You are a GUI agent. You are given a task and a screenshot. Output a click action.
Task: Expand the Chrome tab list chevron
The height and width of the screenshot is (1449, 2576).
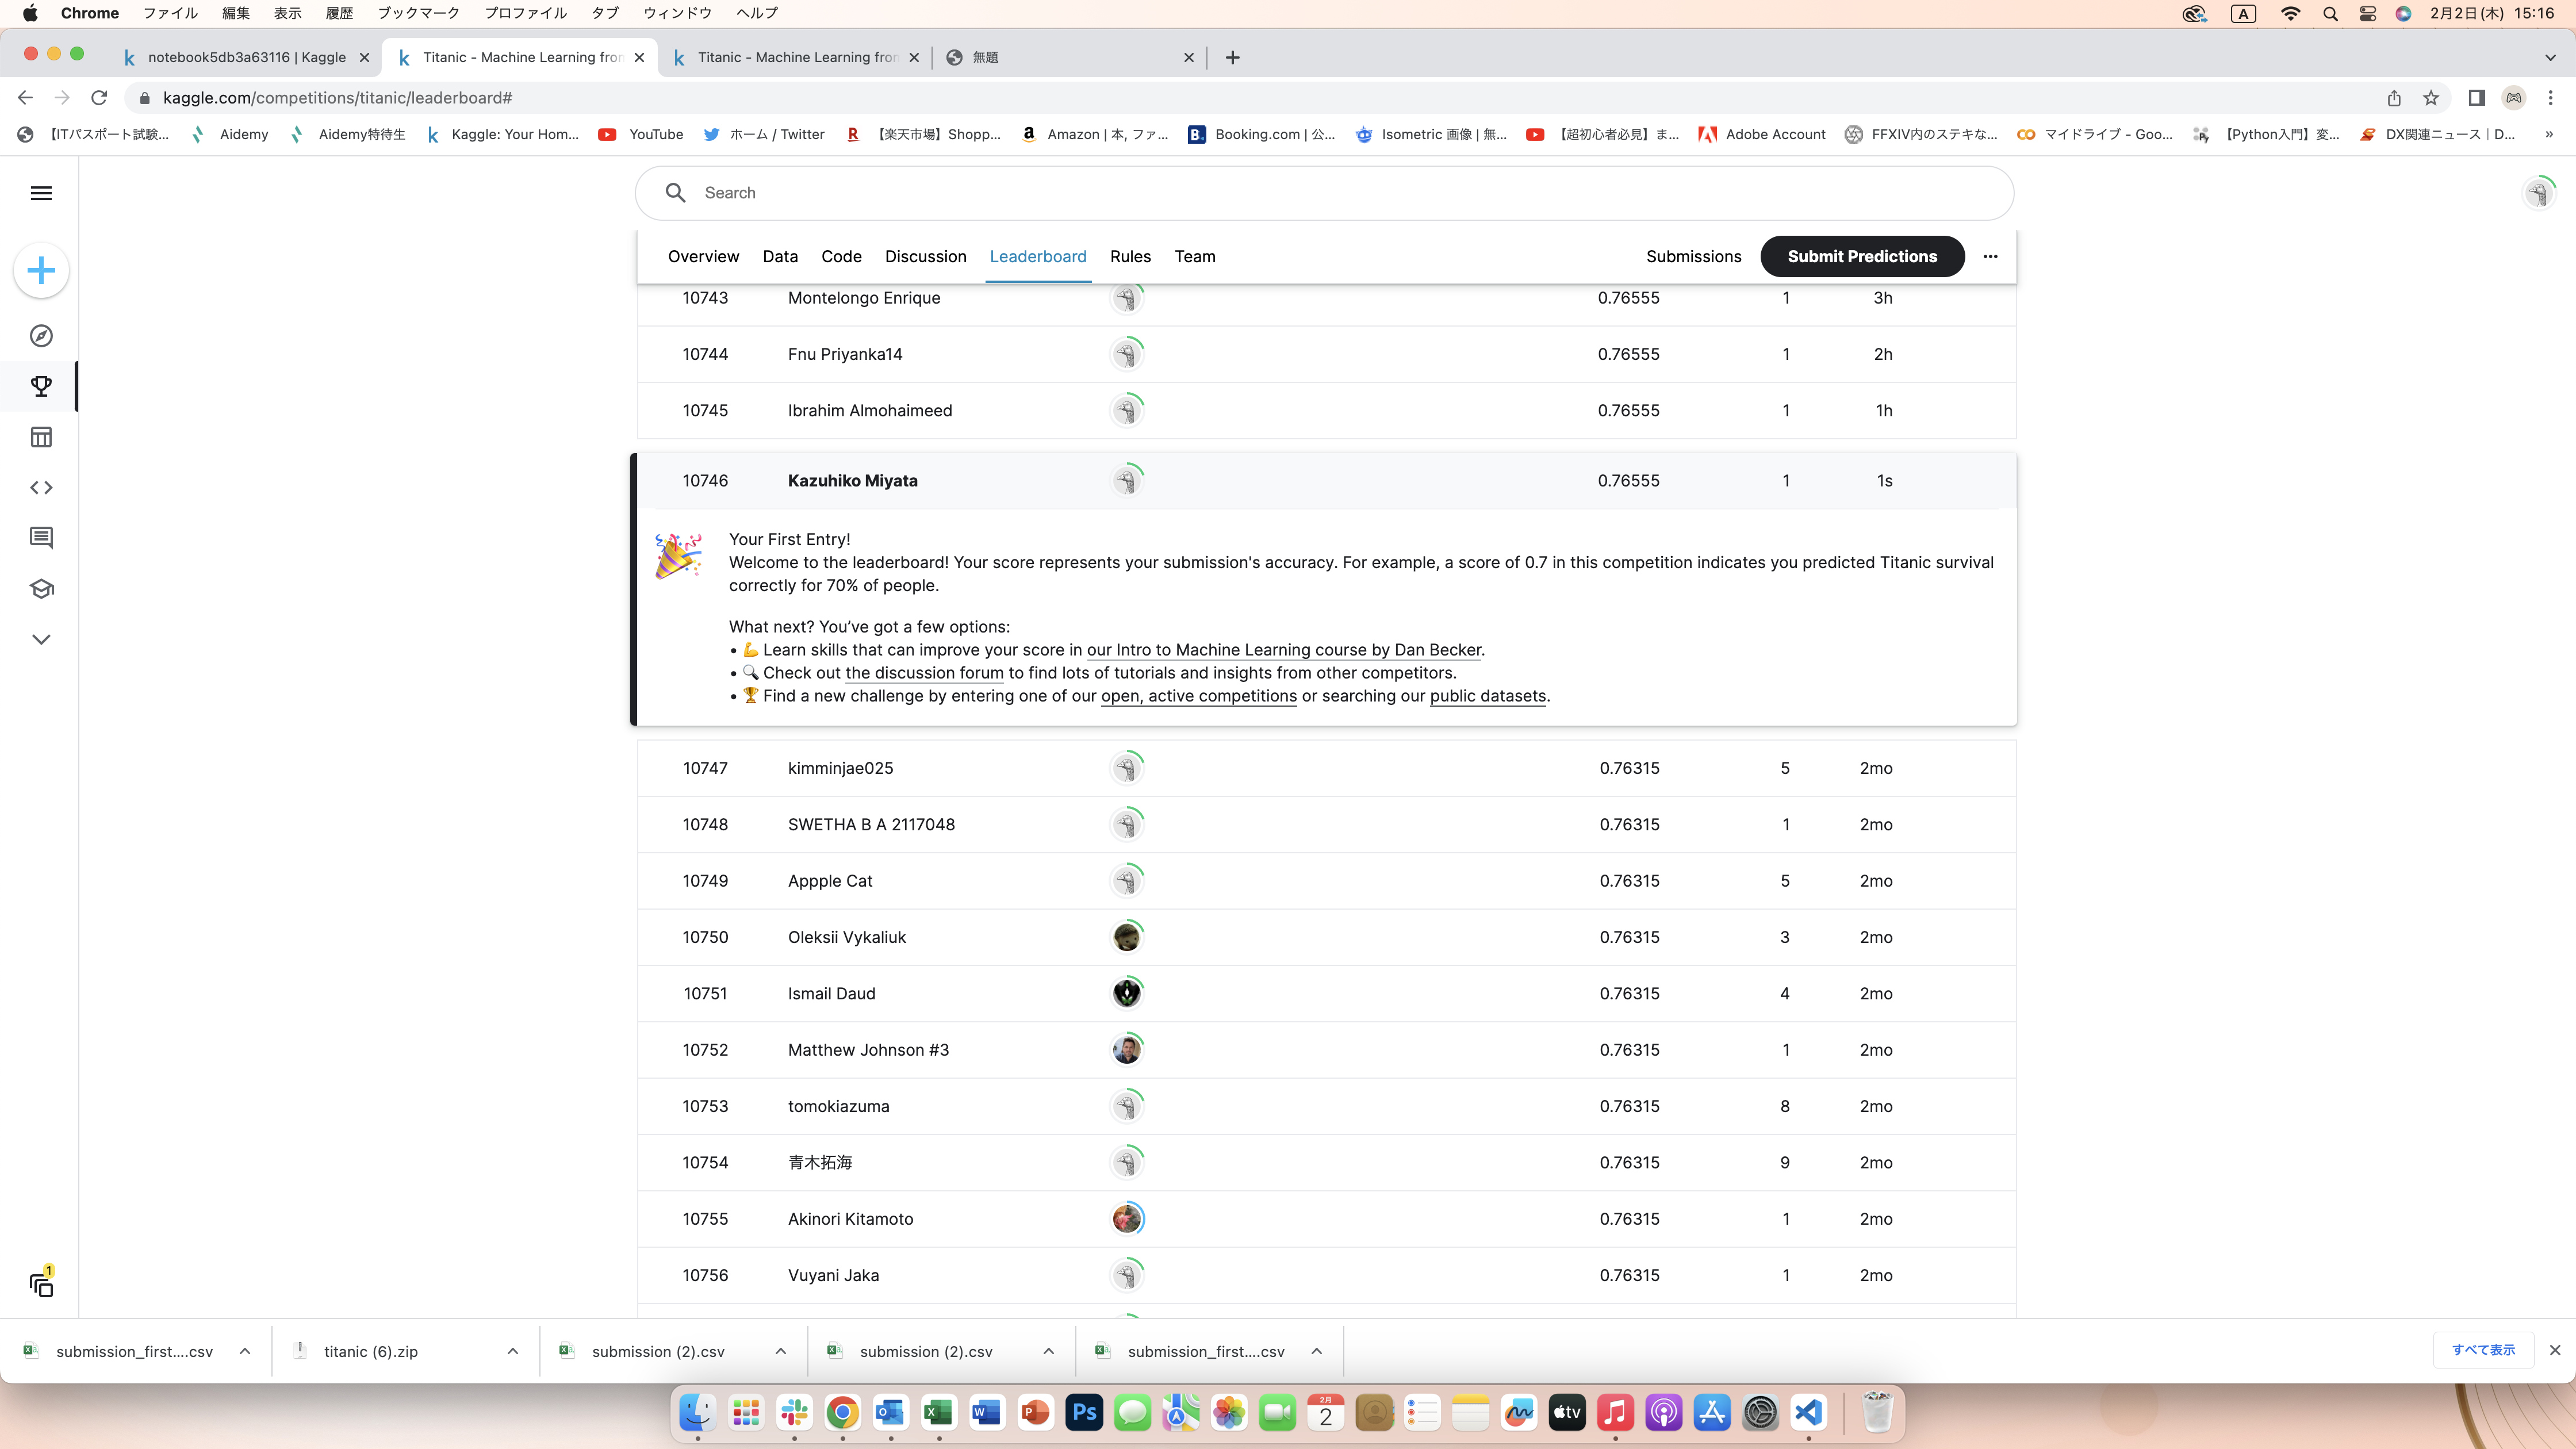coord(2549,57)
